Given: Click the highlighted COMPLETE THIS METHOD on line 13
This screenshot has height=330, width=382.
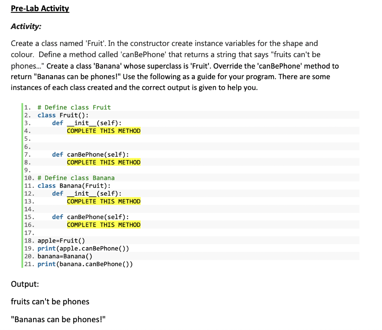Looking at the screenshot, I should [104, 201].
